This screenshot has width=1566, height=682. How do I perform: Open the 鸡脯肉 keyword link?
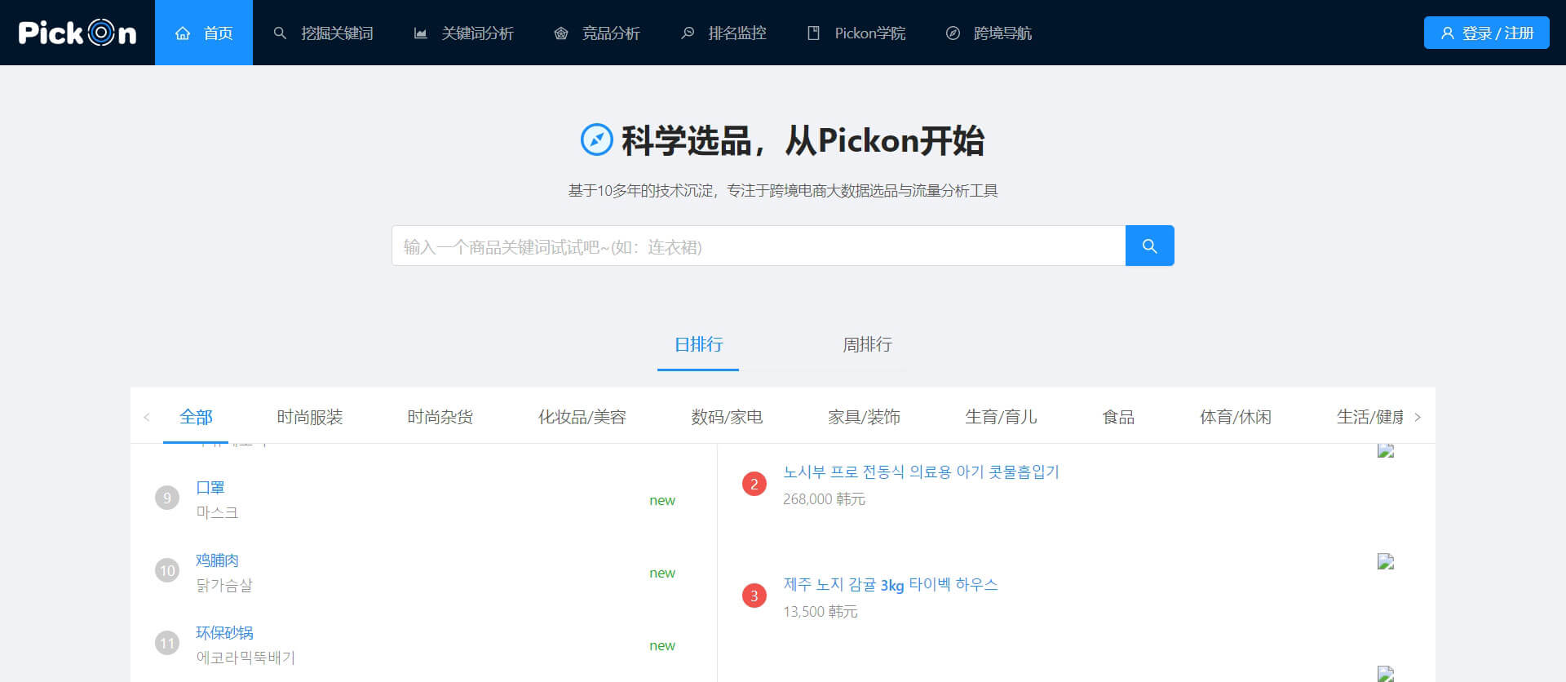point(218,560)
